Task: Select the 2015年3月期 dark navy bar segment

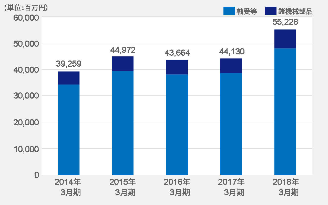Action: [x=123, y=64]
